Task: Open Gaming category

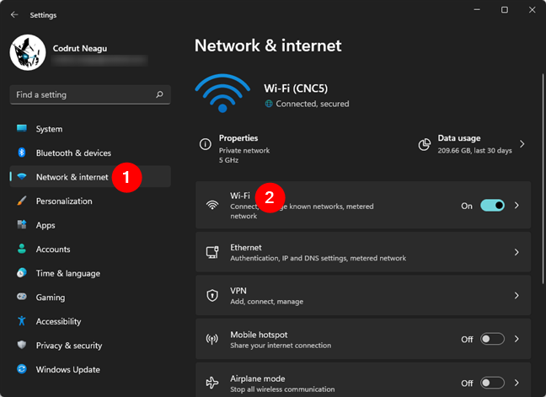Action: tap(90, 297)
